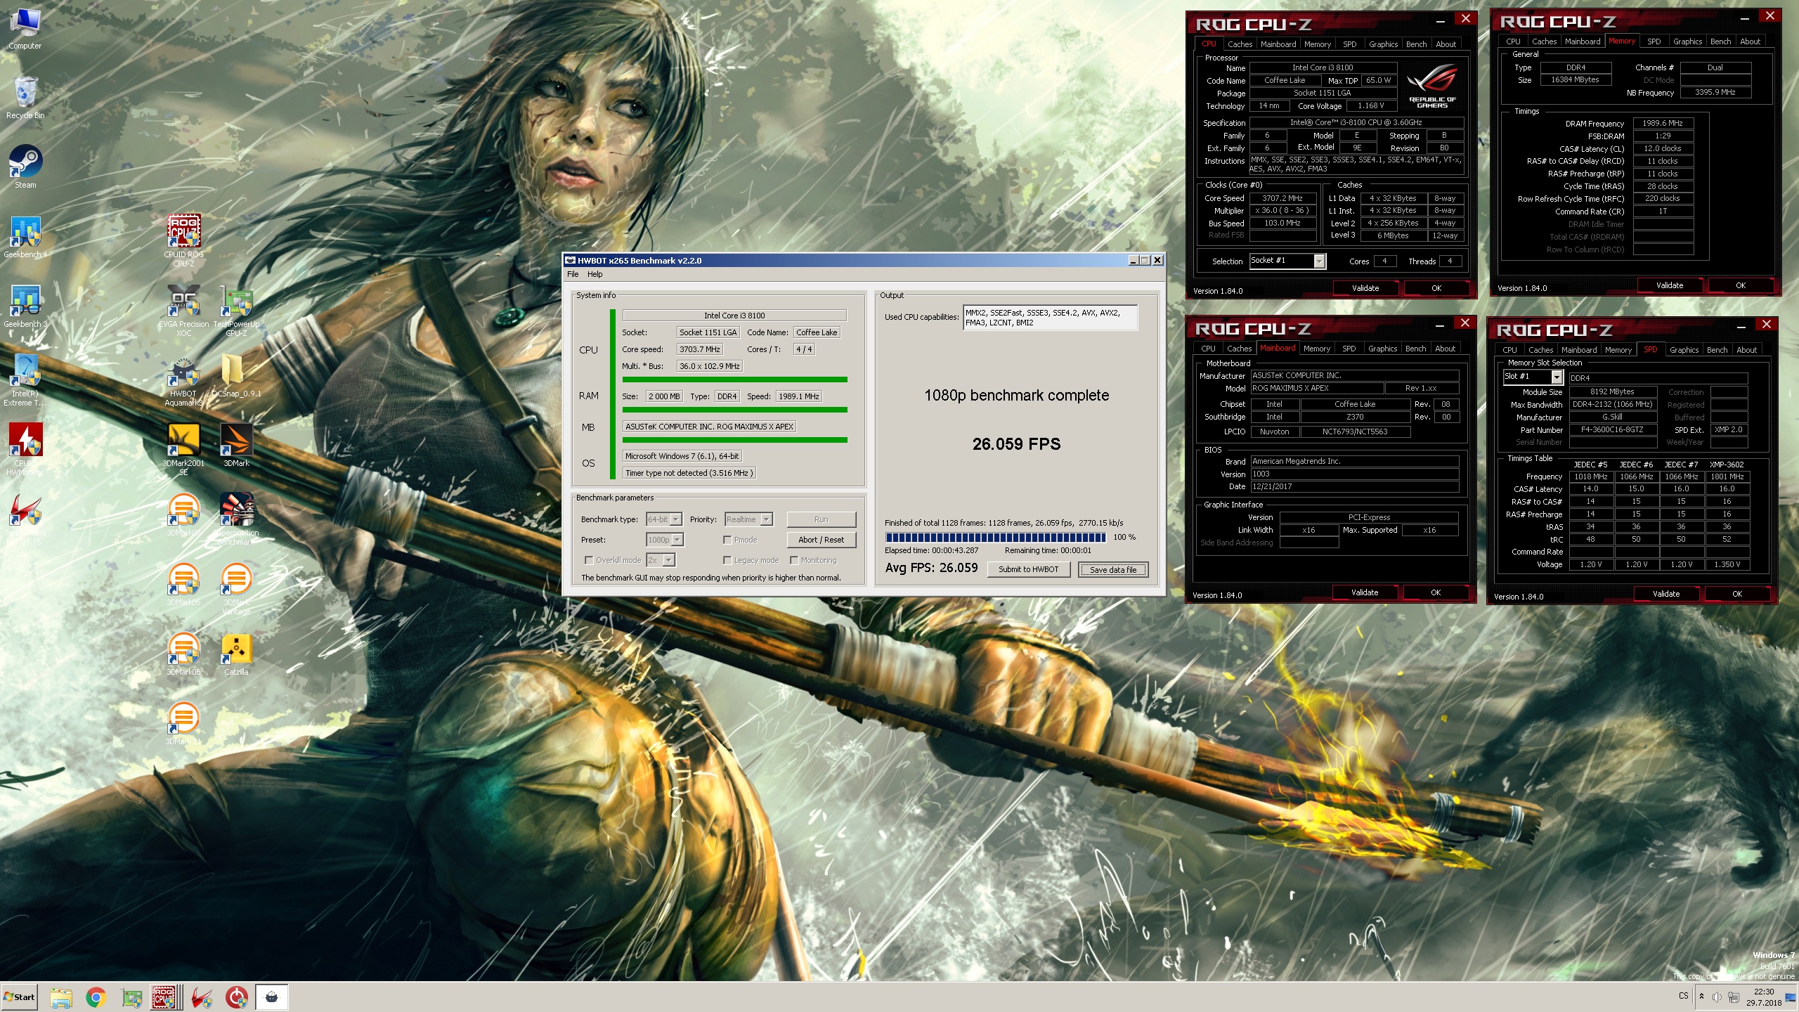1799x1012 pixels.
Task: Click the red power icon in taskbar
Action: click(x=237, y=997)
